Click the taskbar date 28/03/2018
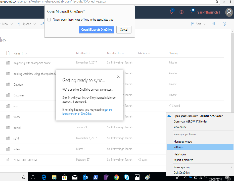234x181 pixels. click(215, 179)
